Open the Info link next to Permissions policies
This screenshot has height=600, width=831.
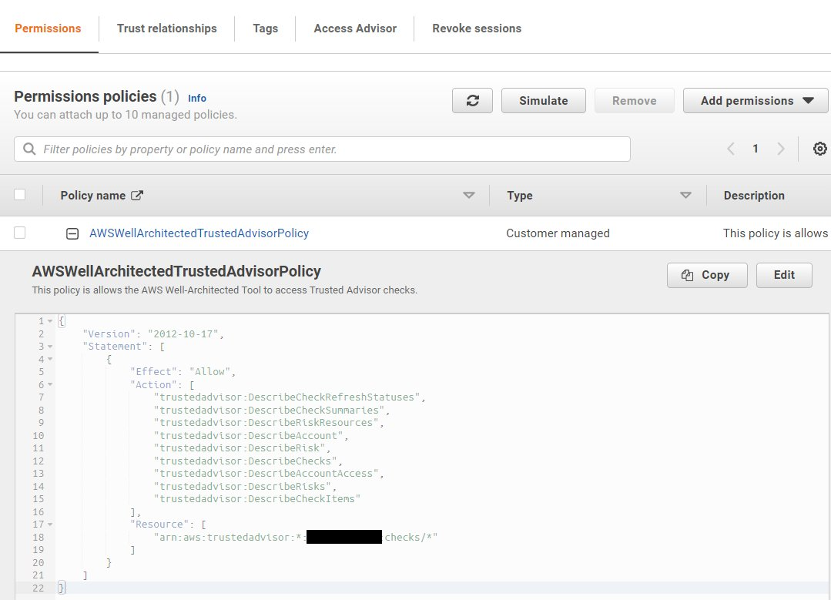pyautogui.click(x=196, y=98)
